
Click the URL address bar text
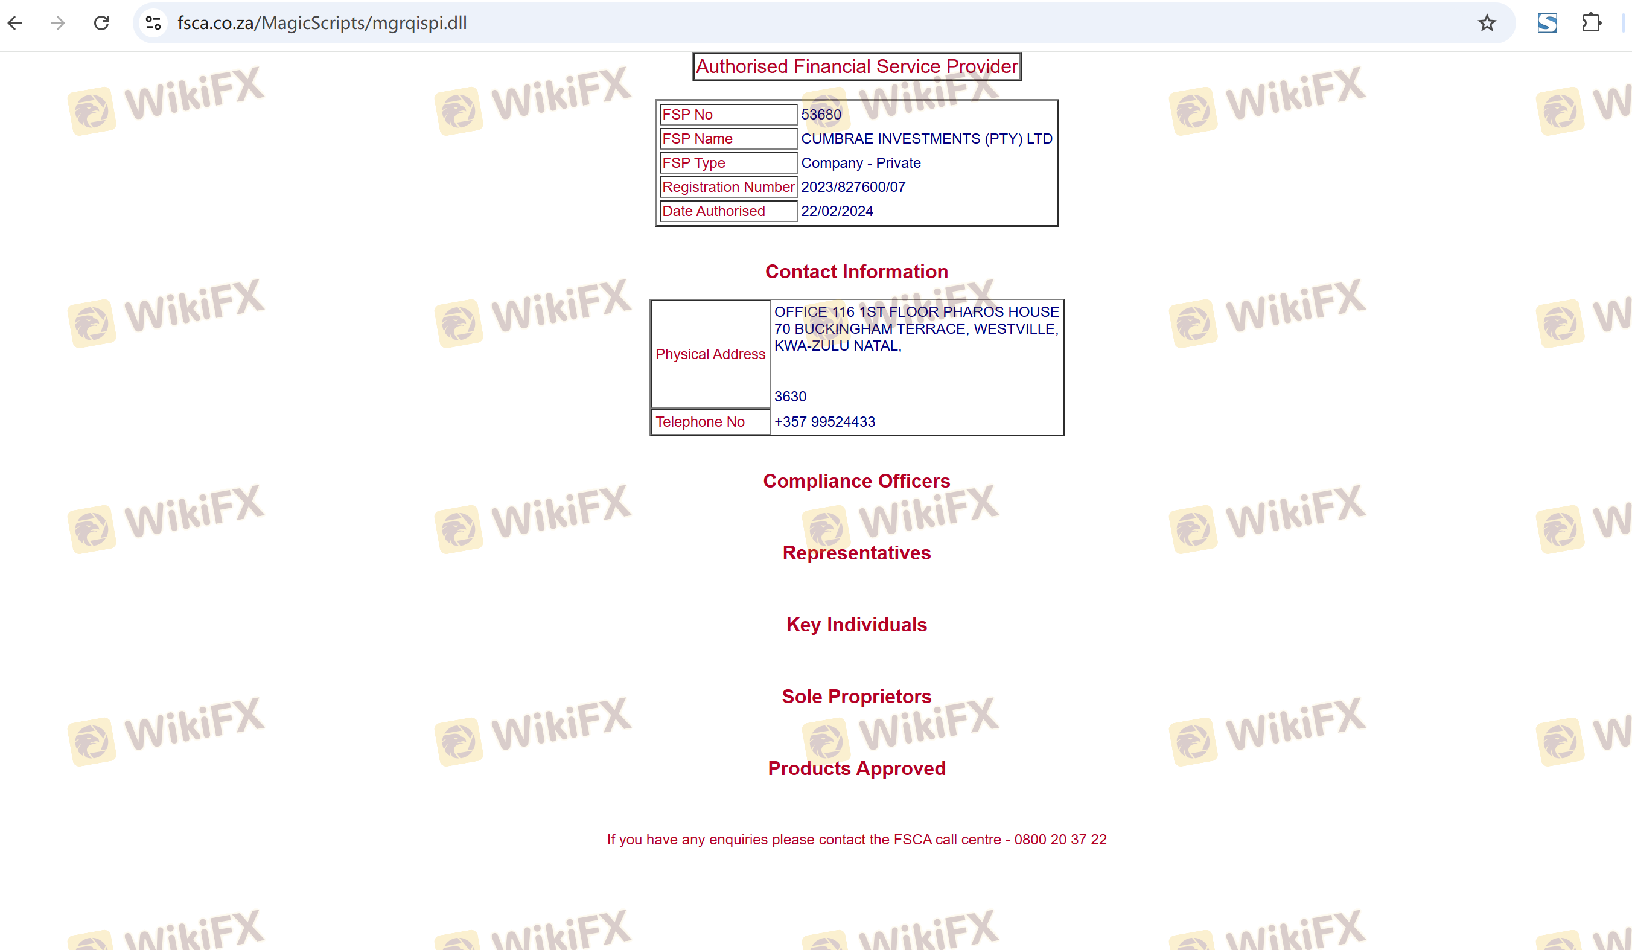coord(322,24)
